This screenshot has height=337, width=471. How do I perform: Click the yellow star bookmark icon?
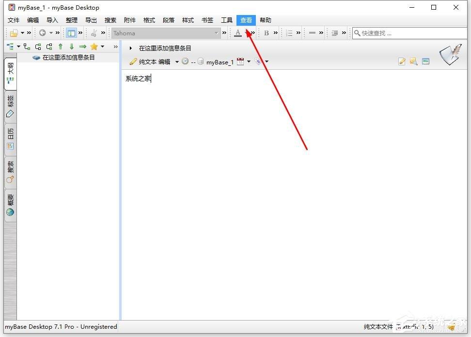coord(94,46)
